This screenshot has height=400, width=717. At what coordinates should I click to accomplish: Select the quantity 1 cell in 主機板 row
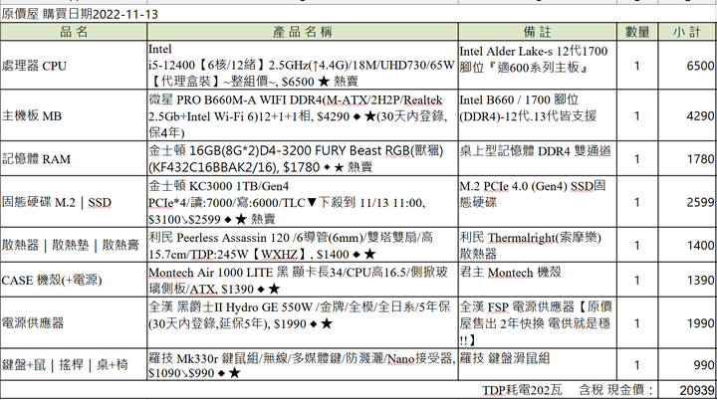(637, 115)
